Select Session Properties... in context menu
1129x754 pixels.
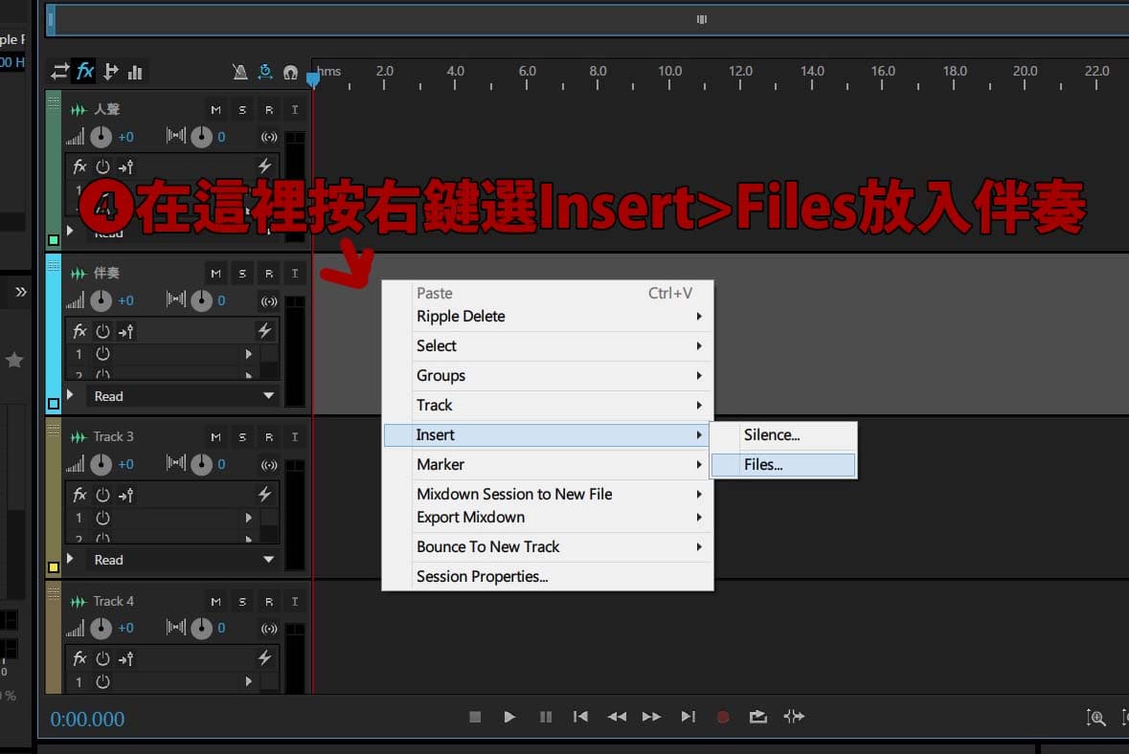483,576
